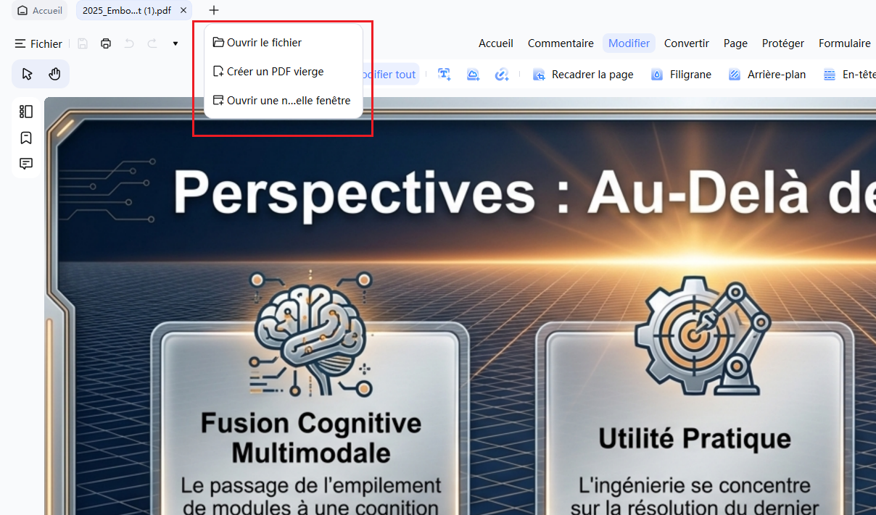The width and height of the screenshot is (876, 515).
Task: Click Recadrer la page
Action: pyautogui.click(x=583, y=75)
